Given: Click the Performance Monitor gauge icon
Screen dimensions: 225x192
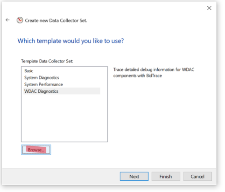Looking at the screenshot, I should (20, 20).
